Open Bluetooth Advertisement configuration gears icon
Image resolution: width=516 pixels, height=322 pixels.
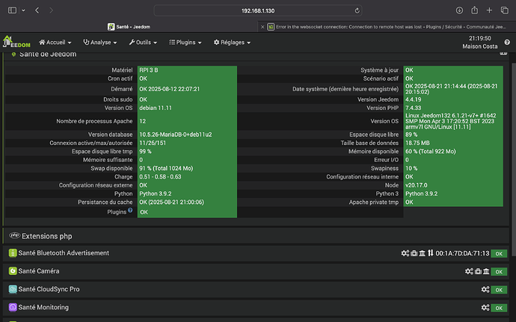click(405, 253)
